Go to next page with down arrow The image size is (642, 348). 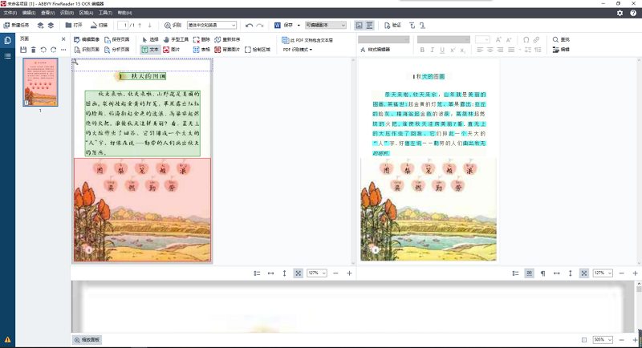pyautogui.click(x=150, y=26)
